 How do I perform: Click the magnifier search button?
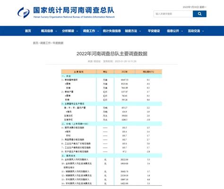[199, 14]
